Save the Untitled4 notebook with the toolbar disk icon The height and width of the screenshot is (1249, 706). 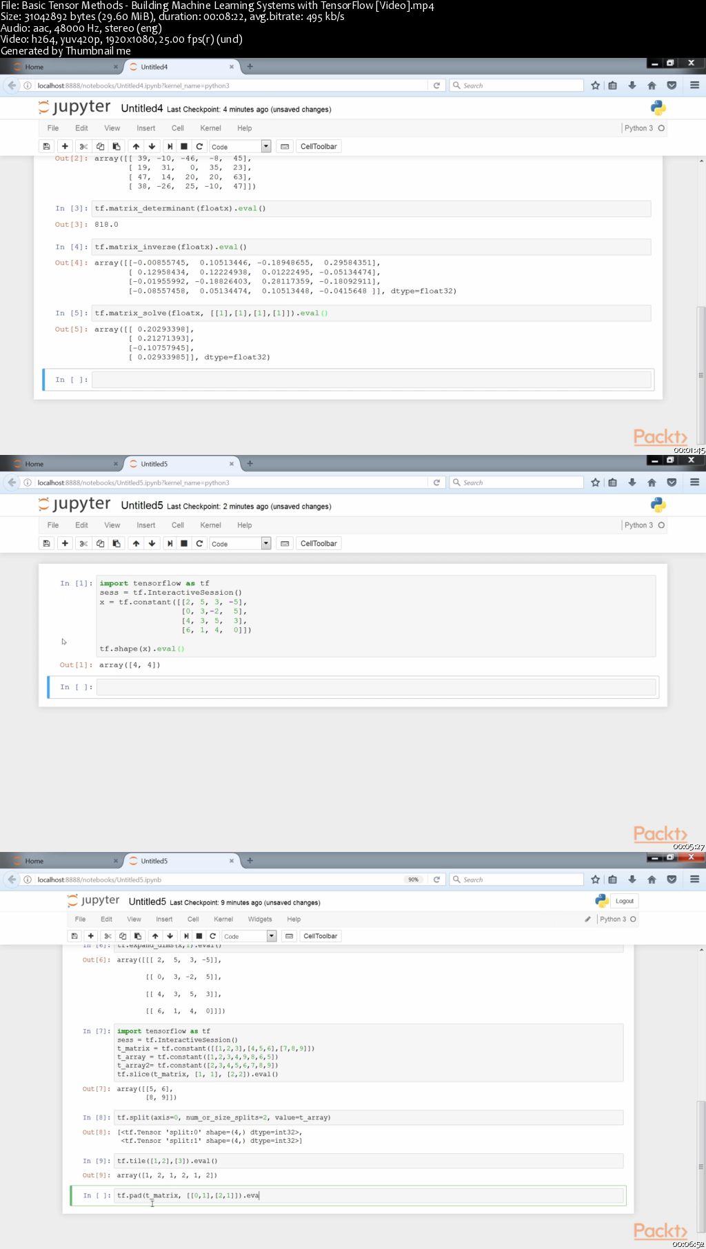46,146
